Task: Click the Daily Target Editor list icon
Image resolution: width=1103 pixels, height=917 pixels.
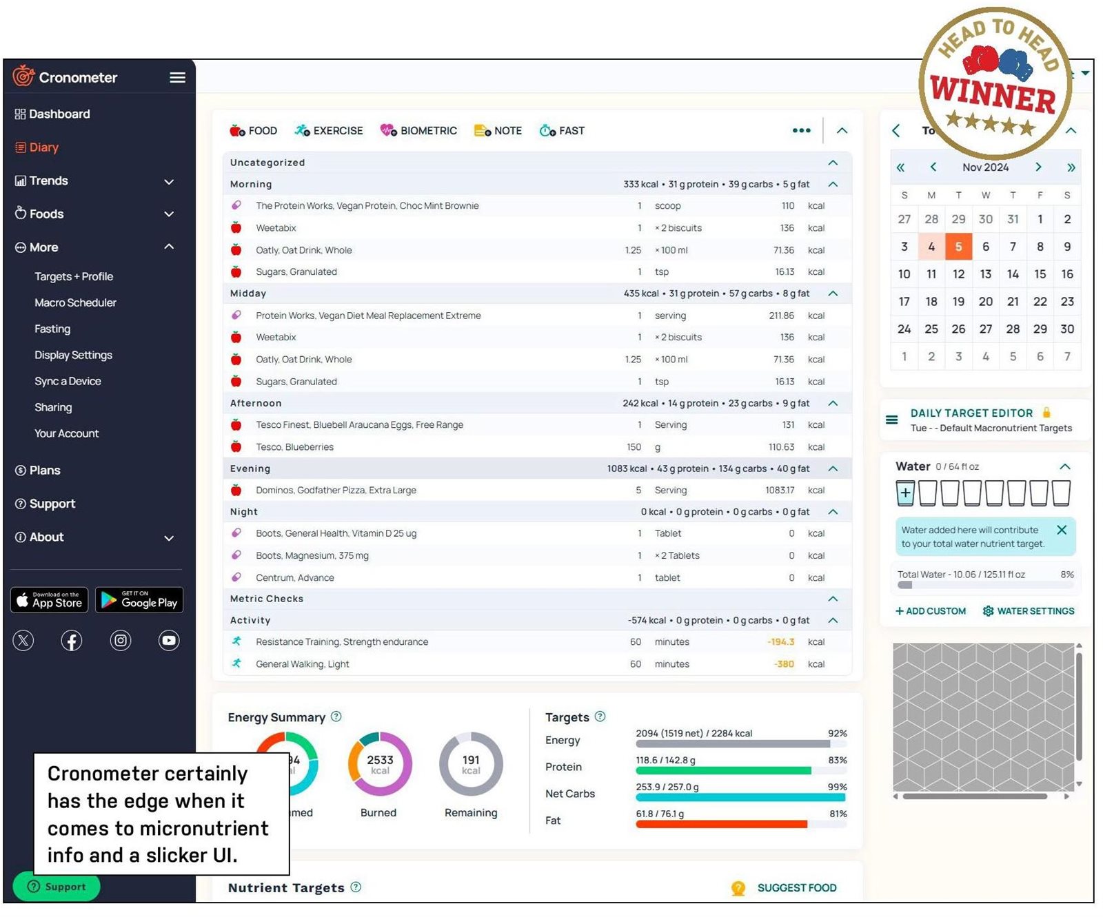Action: click(891, 420)
